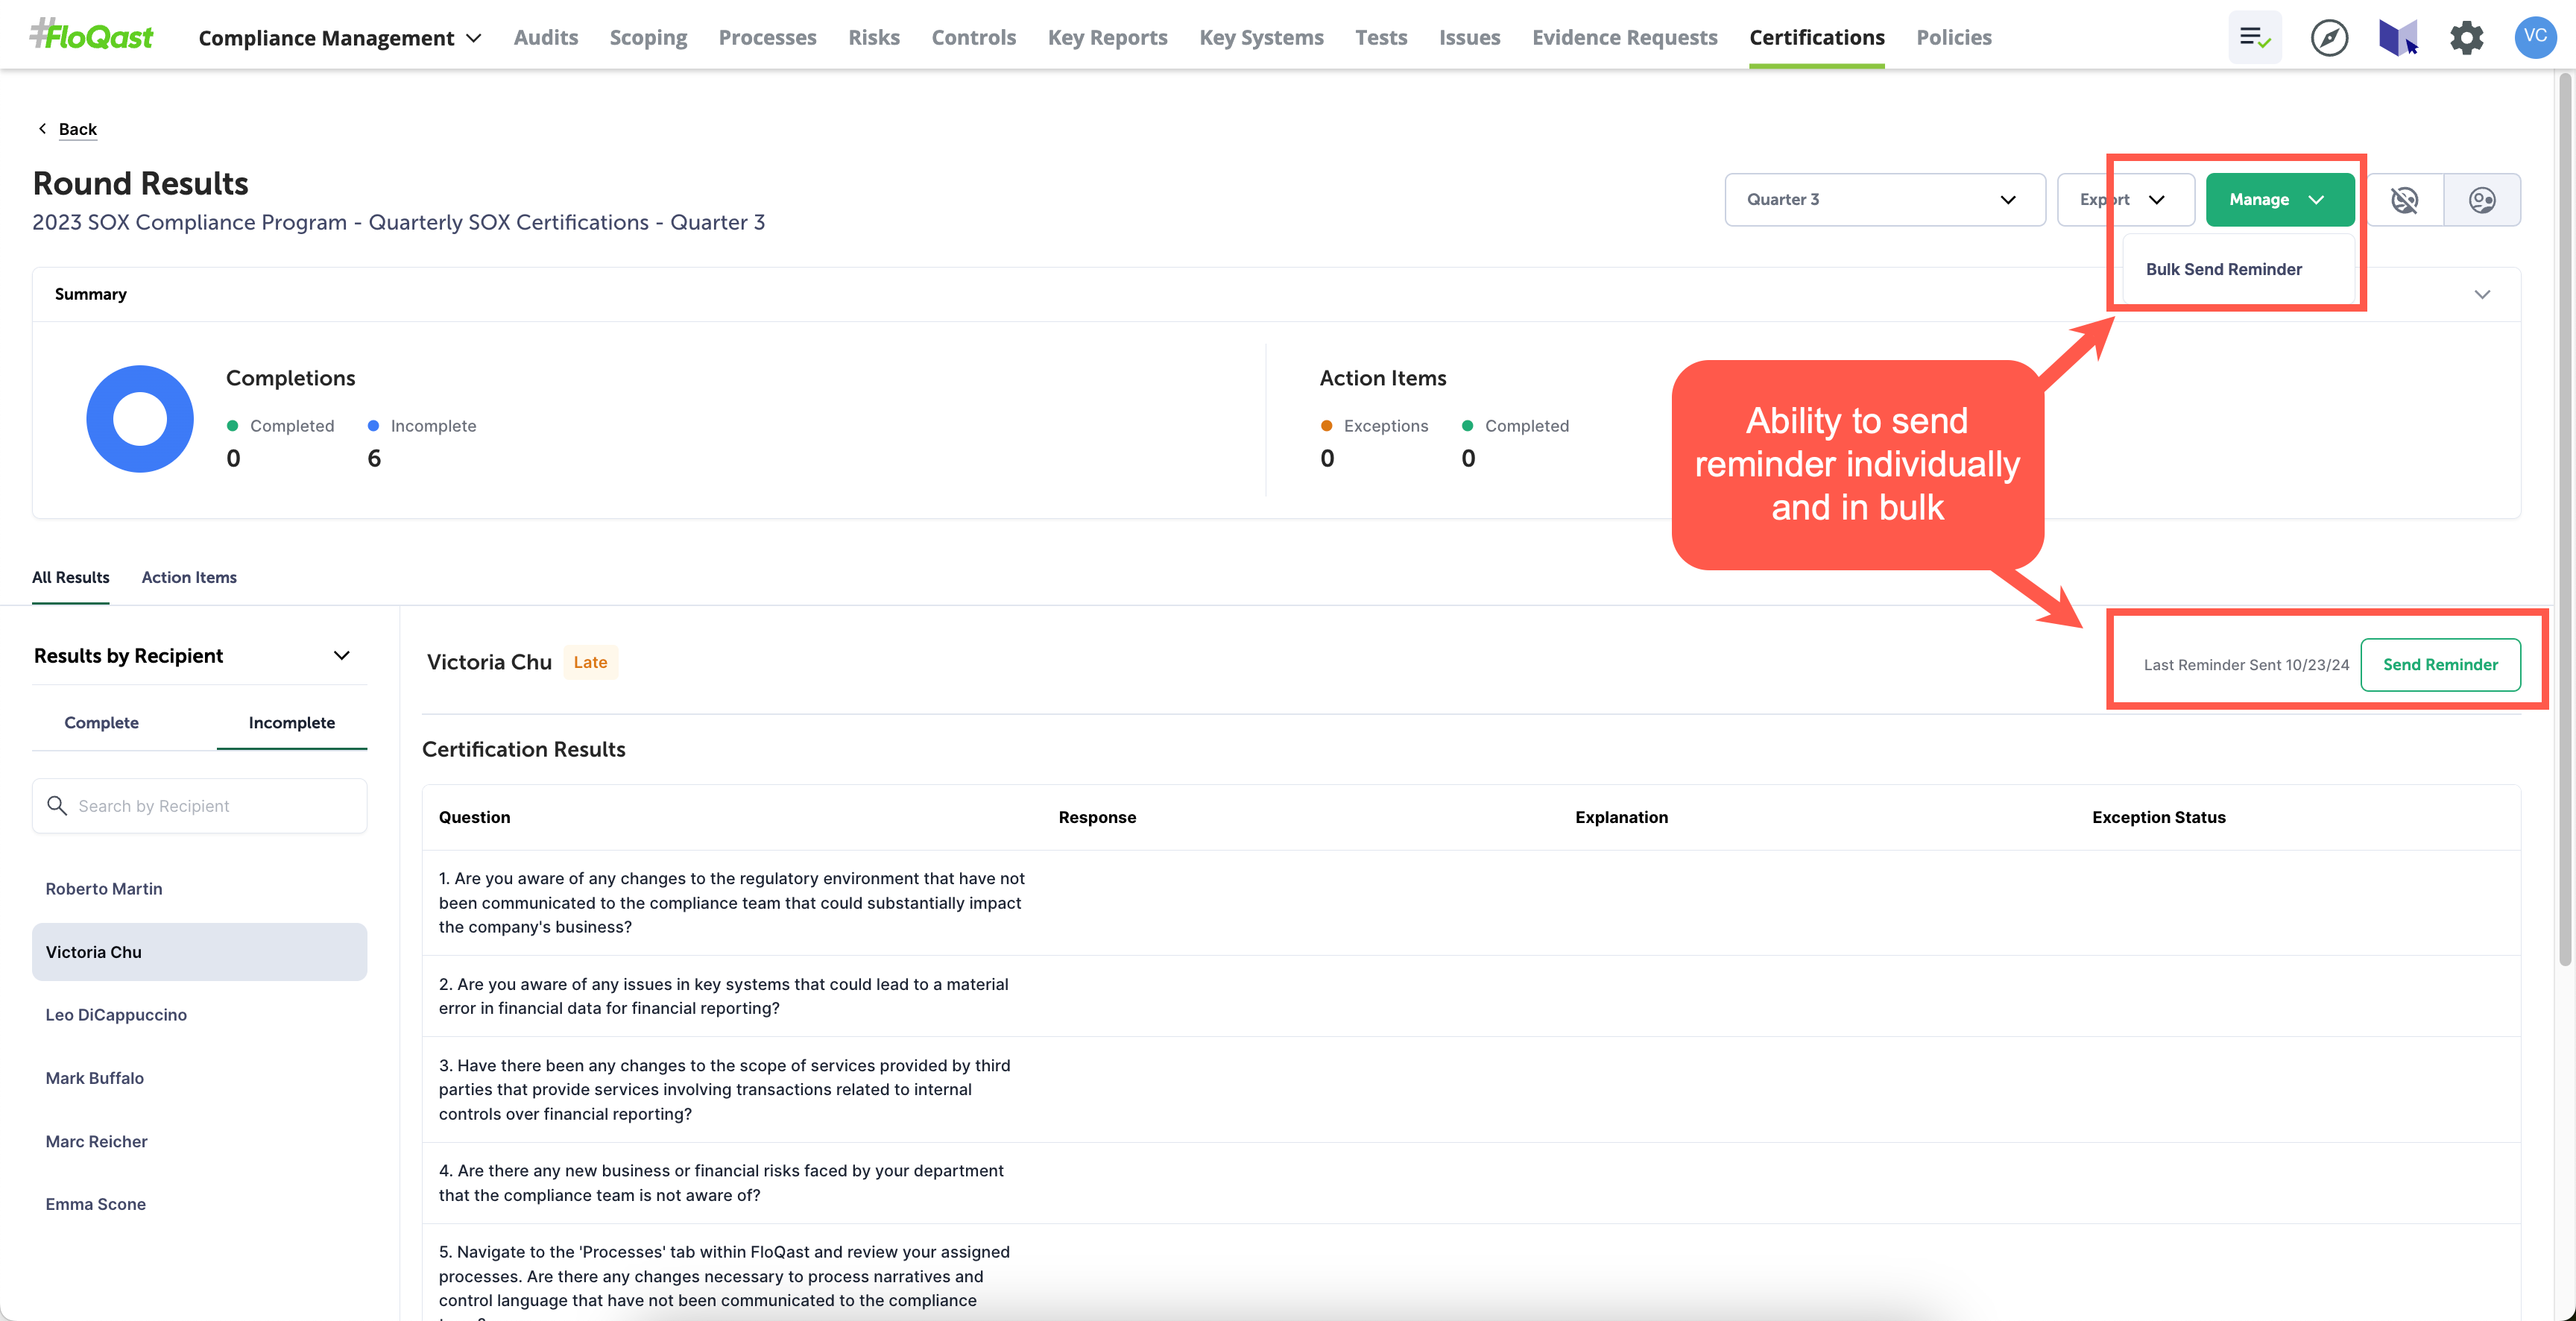Image resolution: width=2576 pixels, height=1321 pixels.
Task: Click the Completed legend under Completions
Action: [x=280, y=426]
